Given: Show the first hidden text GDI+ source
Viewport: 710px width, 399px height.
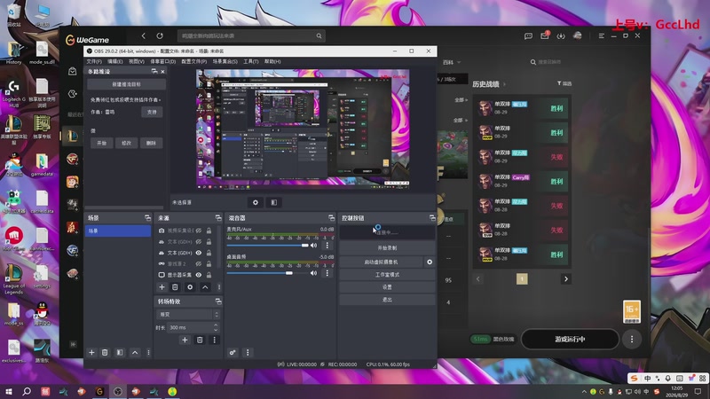Looking at the screenshot, I should 198,241.
